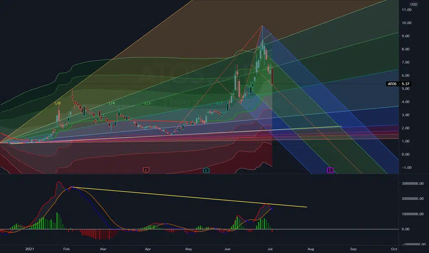Click the Apr label on time axis
Screen dimensions: 429x253
(148, 249)
